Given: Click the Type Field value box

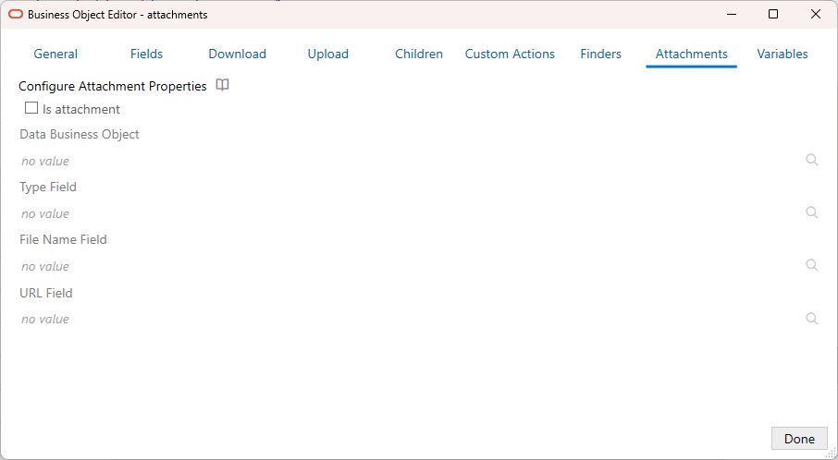Looking at the screenshot, I should (411, 213).
